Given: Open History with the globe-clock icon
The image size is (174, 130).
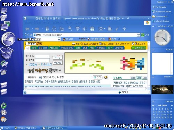Looking at the screenshot, I should (x=92, y=29).
